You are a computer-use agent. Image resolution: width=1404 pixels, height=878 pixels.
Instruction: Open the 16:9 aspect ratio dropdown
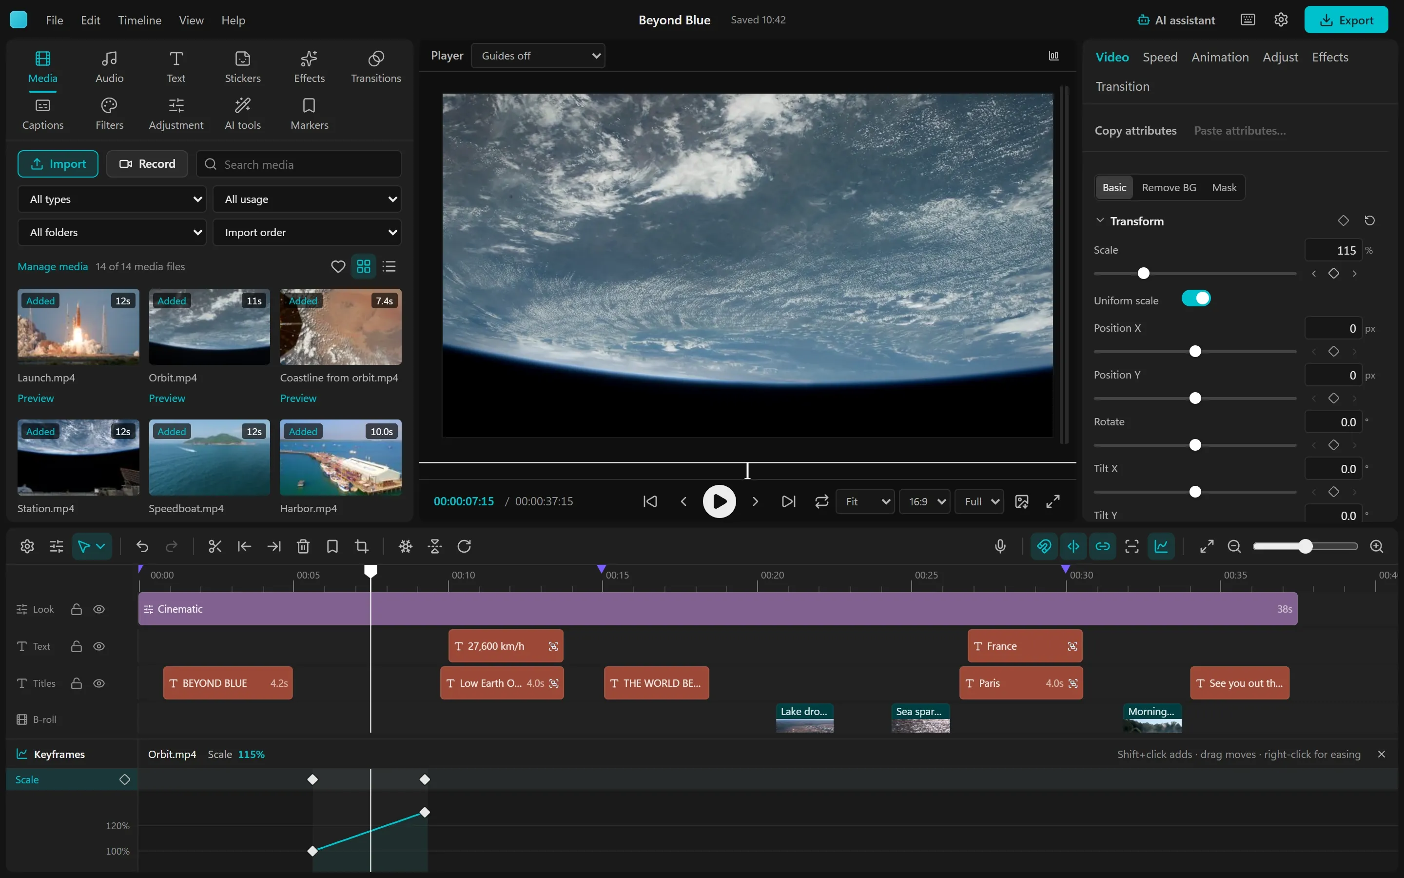tap(925, 501)
